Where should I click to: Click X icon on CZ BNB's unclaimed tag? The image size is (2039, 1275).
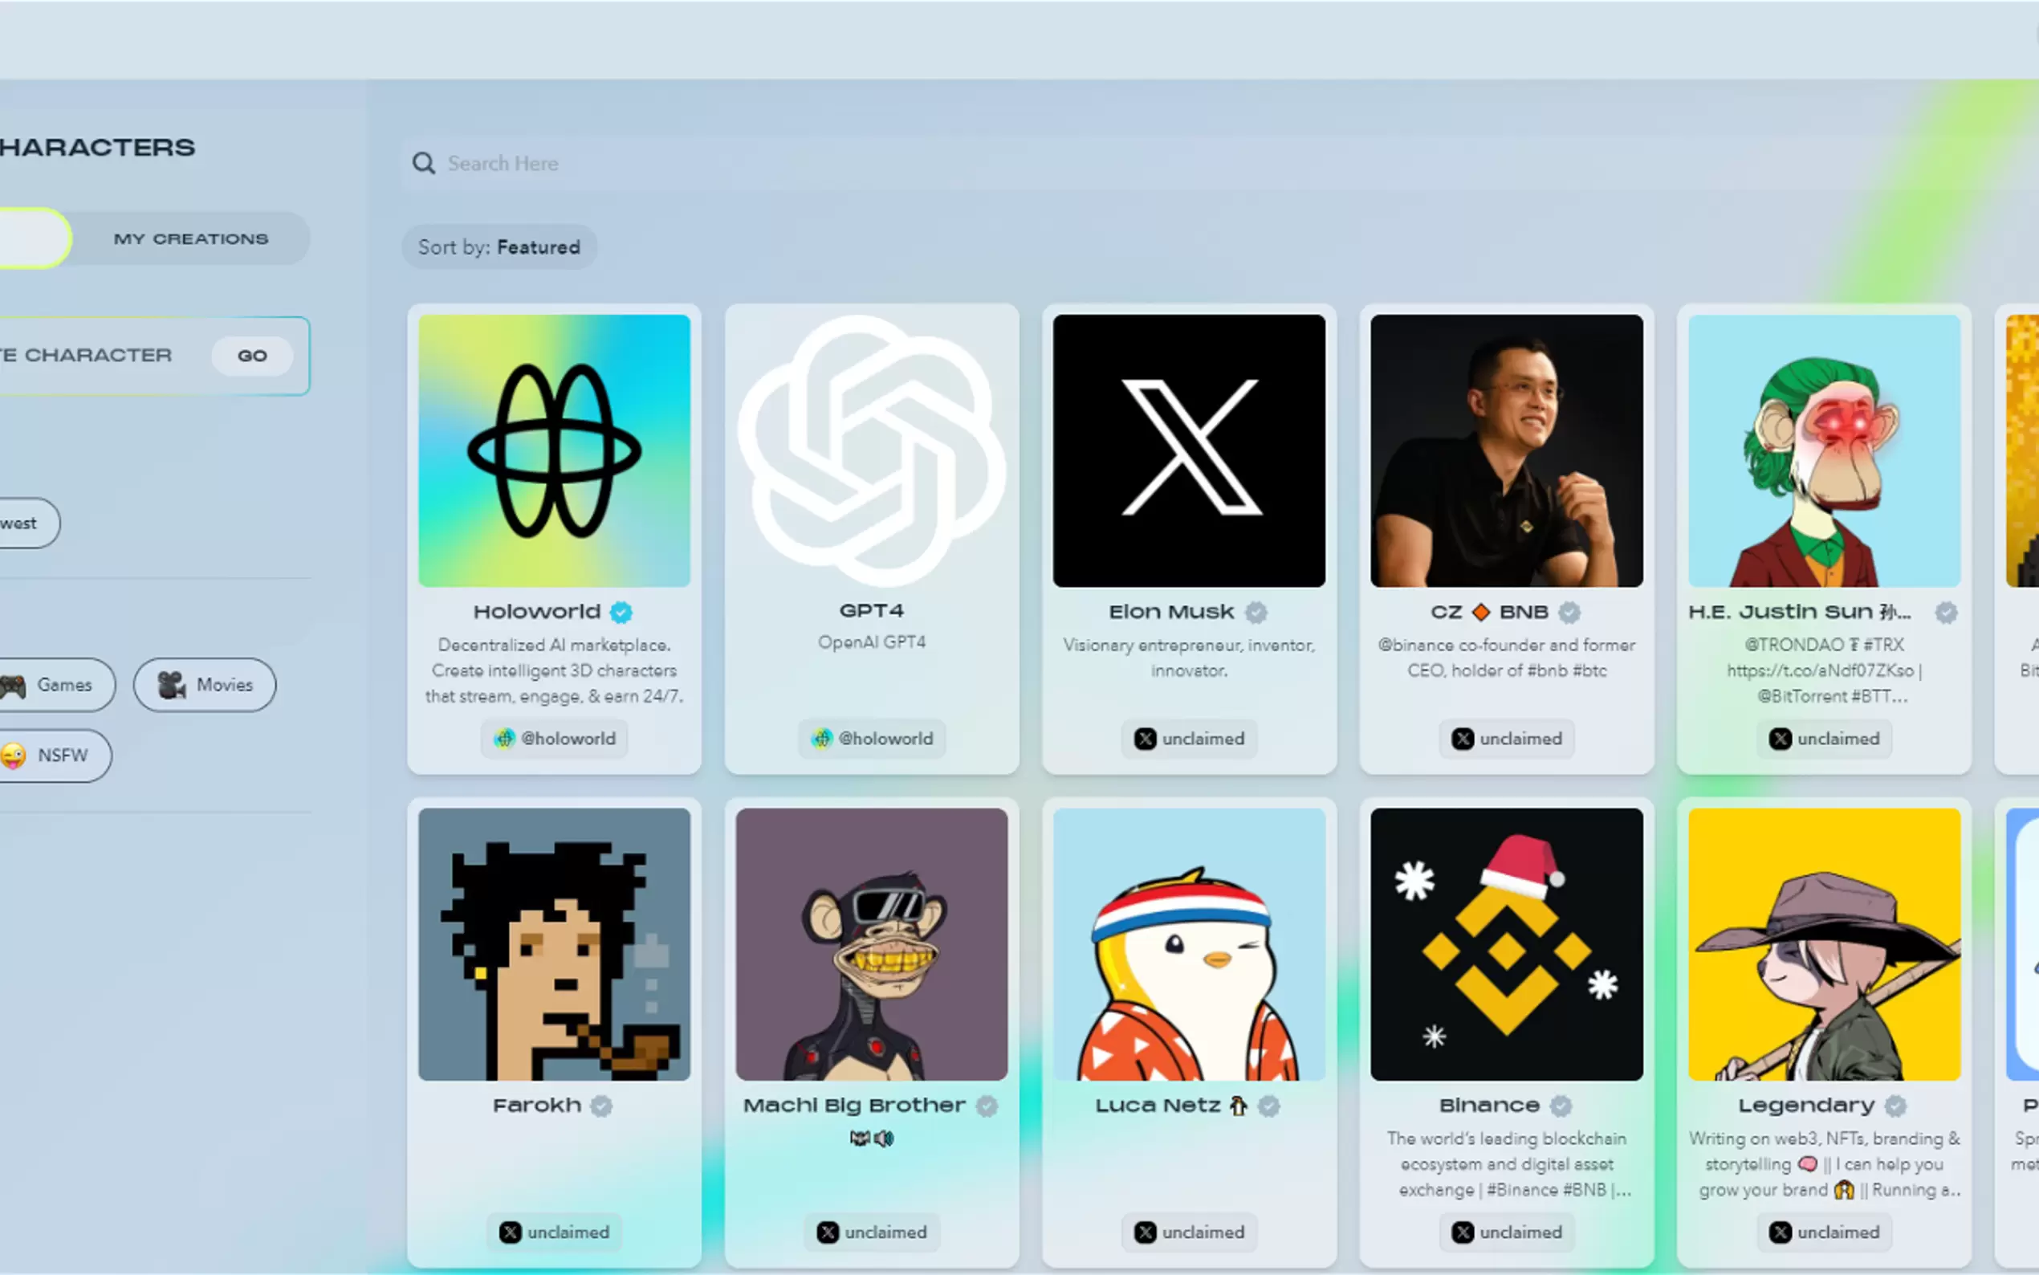click(1463, 739)
